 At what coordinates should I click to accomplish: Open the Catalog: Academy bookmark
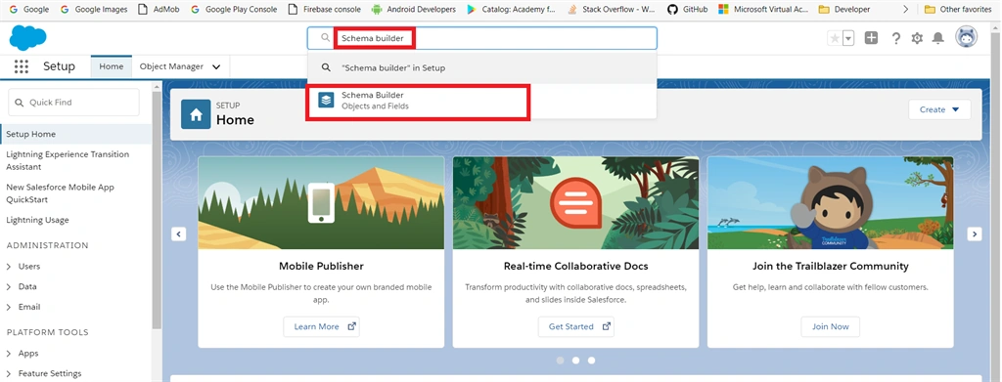pyautogui.click(x=511, y=10)
